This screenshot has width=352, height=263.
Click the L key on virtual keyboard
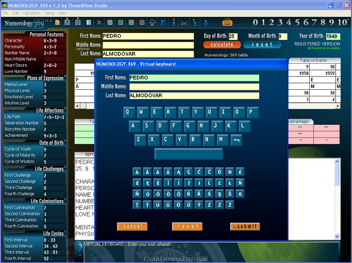click(244, 126)
